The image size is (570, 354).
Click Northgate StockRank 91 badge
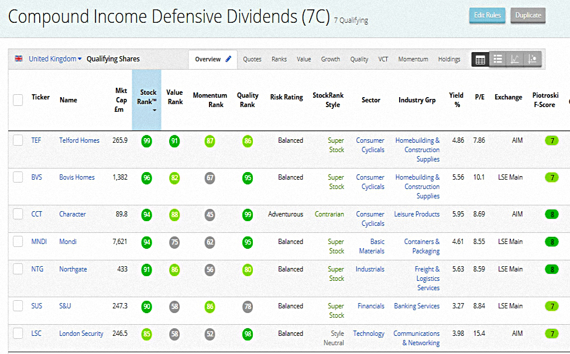(146, 270)
